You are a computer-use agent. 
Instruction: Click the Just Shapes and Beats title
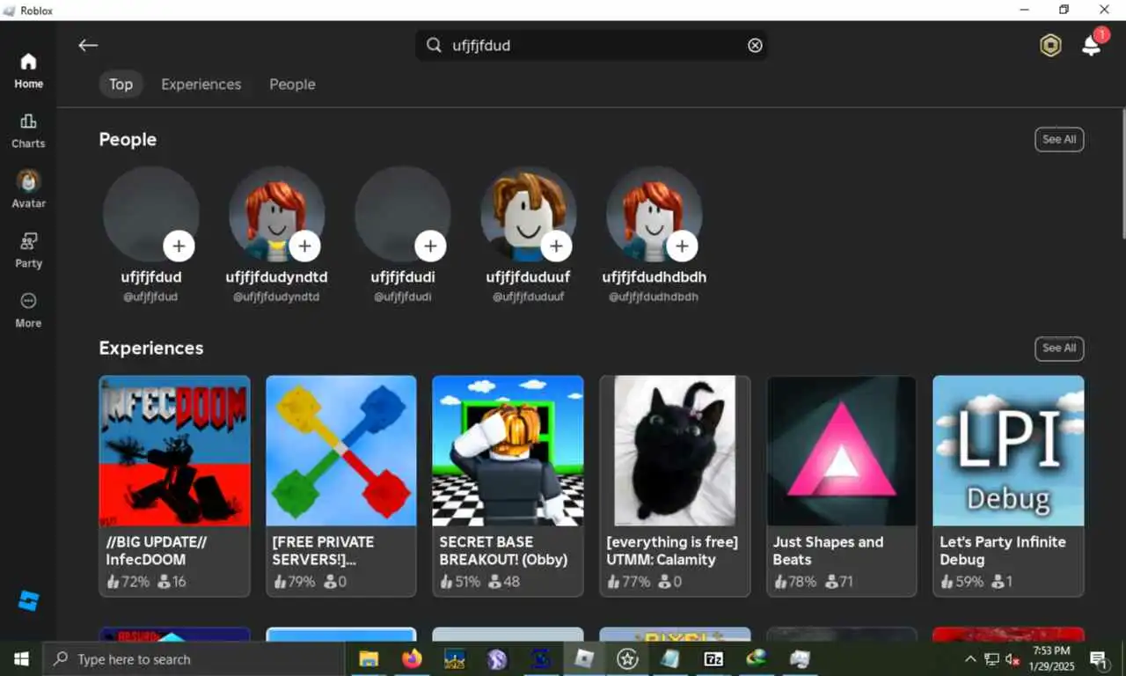coord(828,550)
